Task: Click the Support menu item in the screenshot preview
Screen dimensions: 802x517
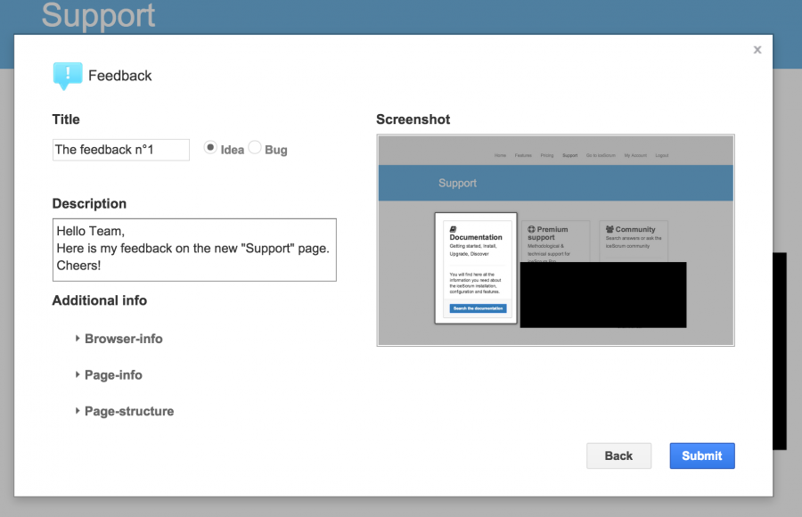Action: pyautogui.click(x=569, y=155)
